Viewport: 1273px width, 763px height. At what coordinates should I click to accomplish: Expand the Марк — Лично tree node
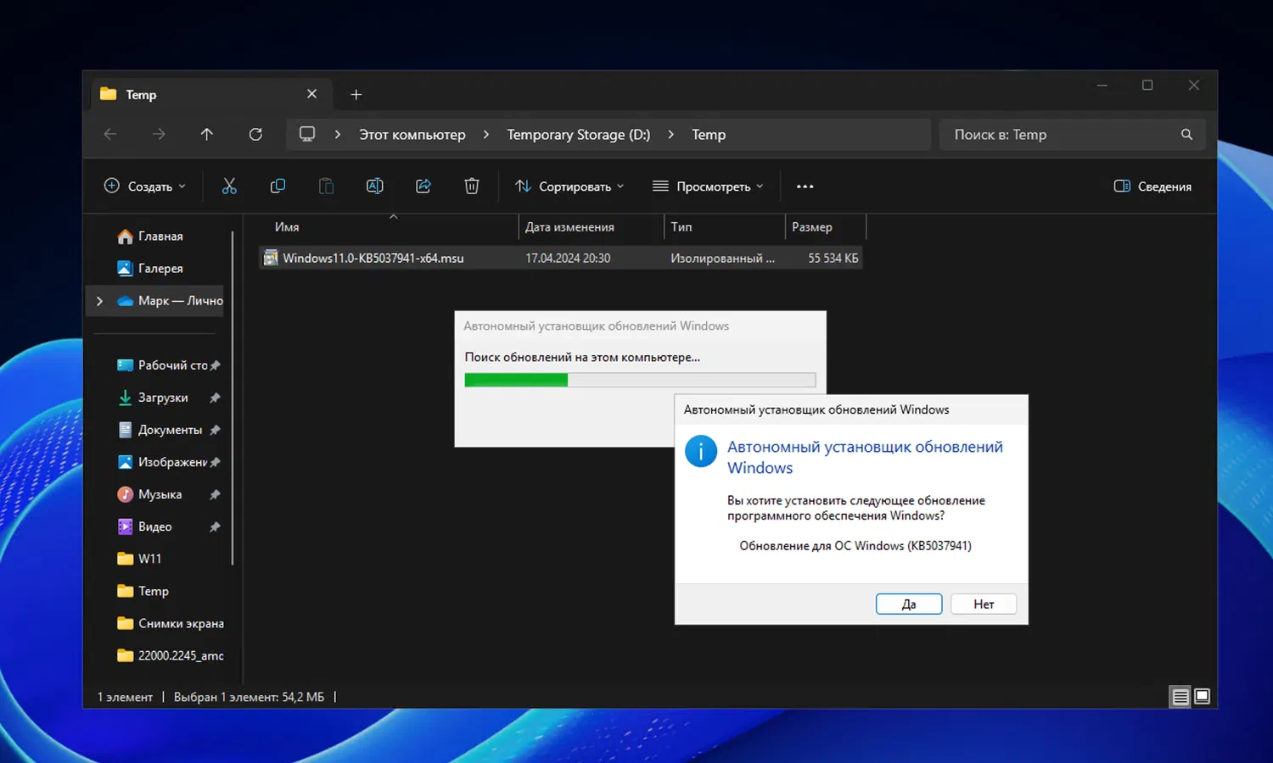point(99,301)
